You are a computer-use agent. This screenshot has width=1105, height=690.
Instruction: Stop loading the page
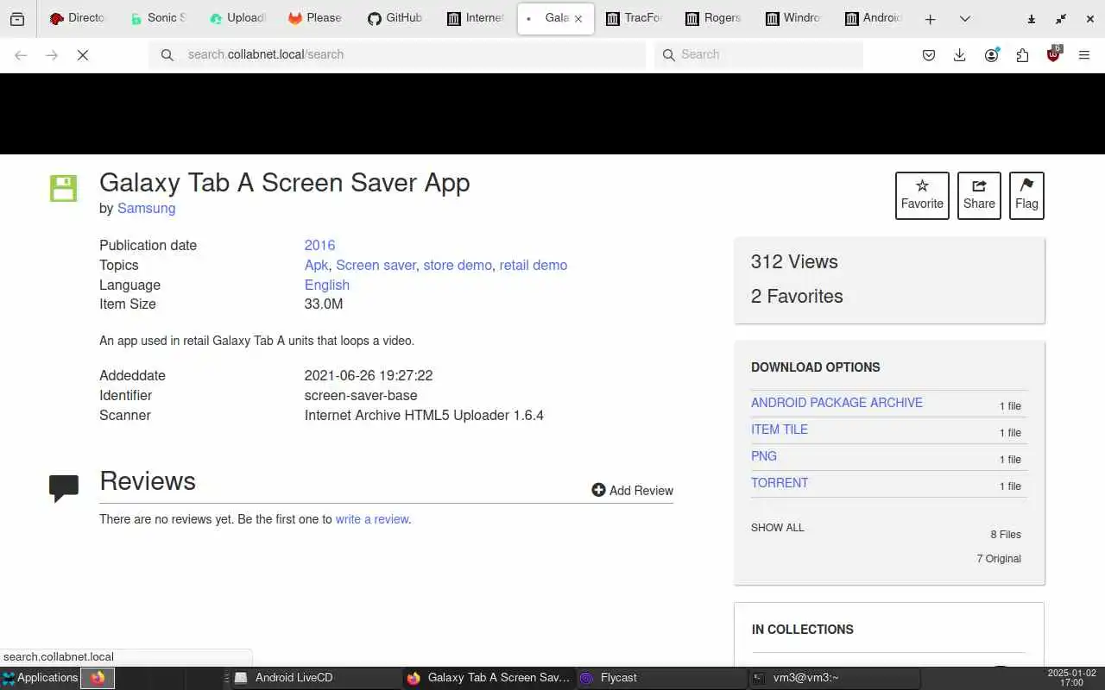tap(83, 55)
